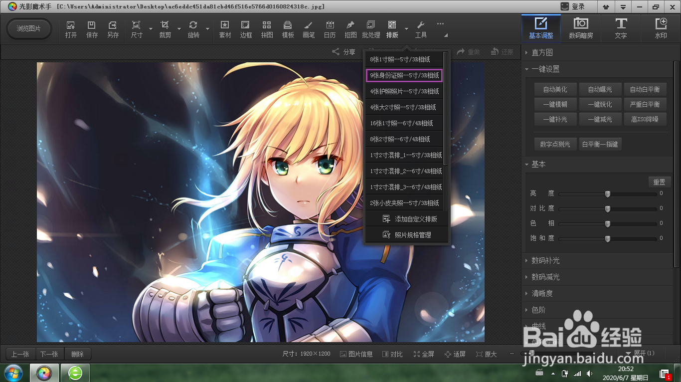
Task: Open an image with the 打开 icon
Action: (x=71, y=29)
